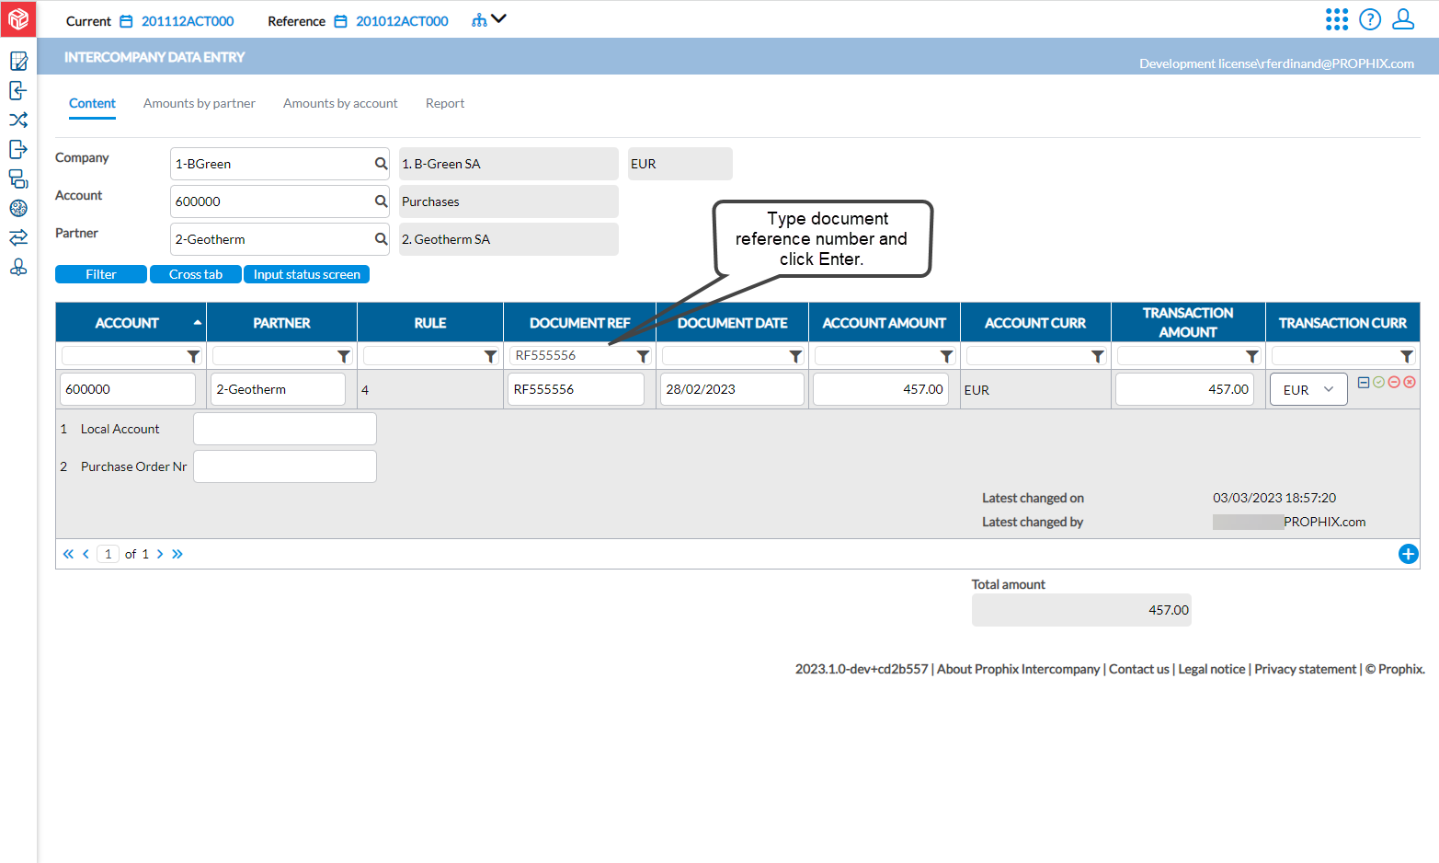Open the EUR transaction currency dropdown
This screenshot has height=863, width=1439.
tap(1329, 388)
